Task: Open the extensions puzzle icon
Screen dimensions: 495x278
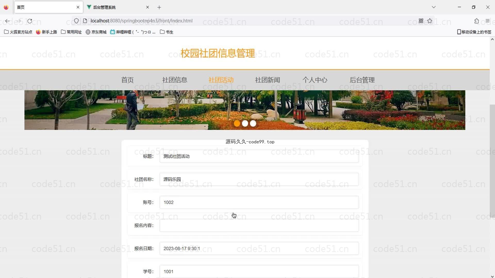Action: [x=476, y=21]
